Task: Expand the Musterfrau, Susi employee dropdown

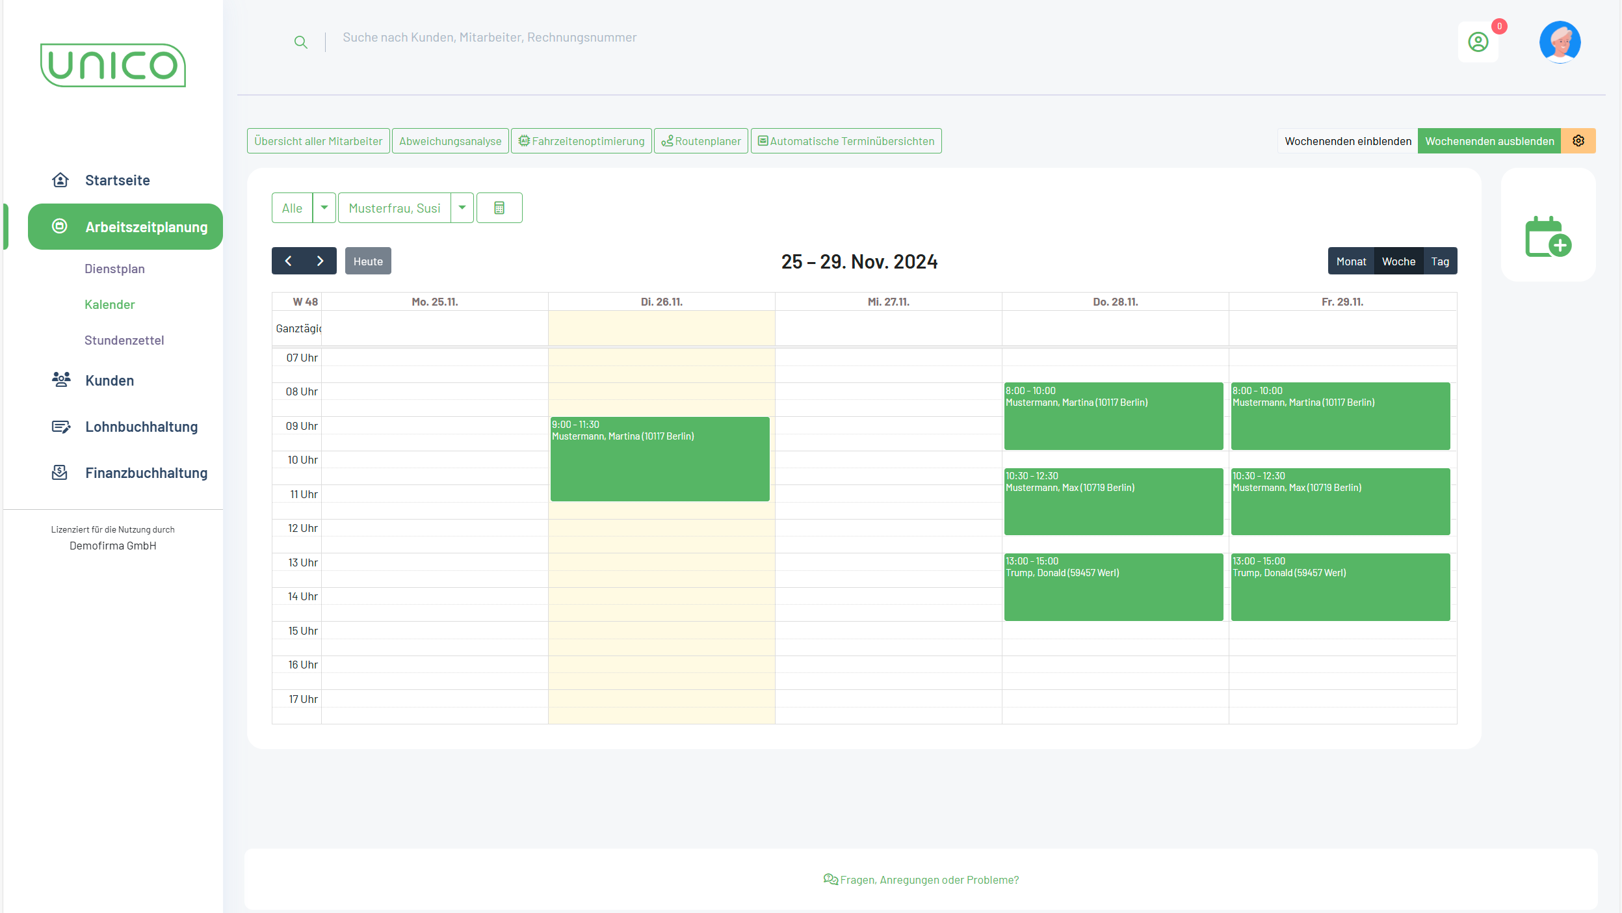Action: pos(462,208)
